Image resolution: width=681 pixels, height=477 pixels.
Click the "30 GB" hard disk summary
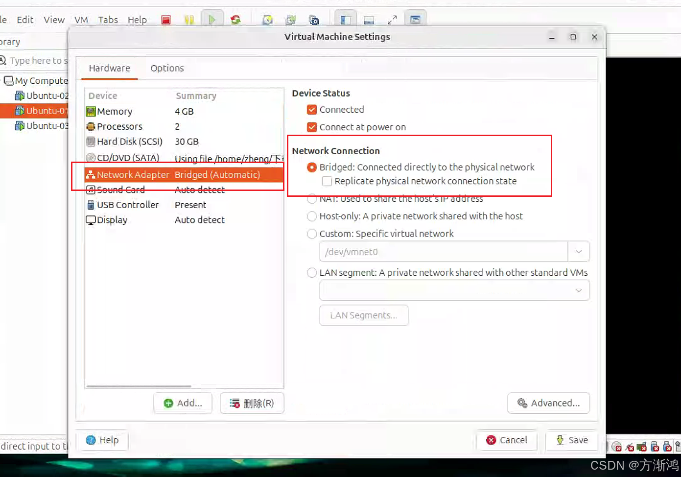click(x=187, y=142)
